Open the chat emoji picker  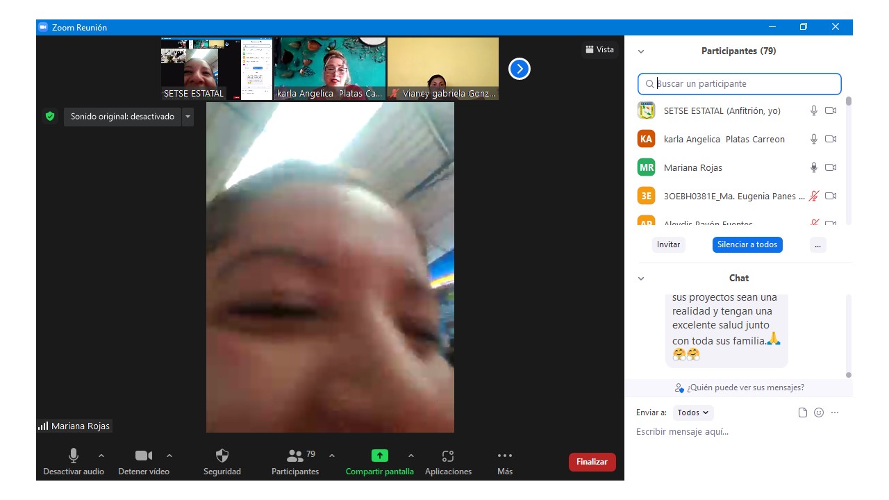(819, 412)
